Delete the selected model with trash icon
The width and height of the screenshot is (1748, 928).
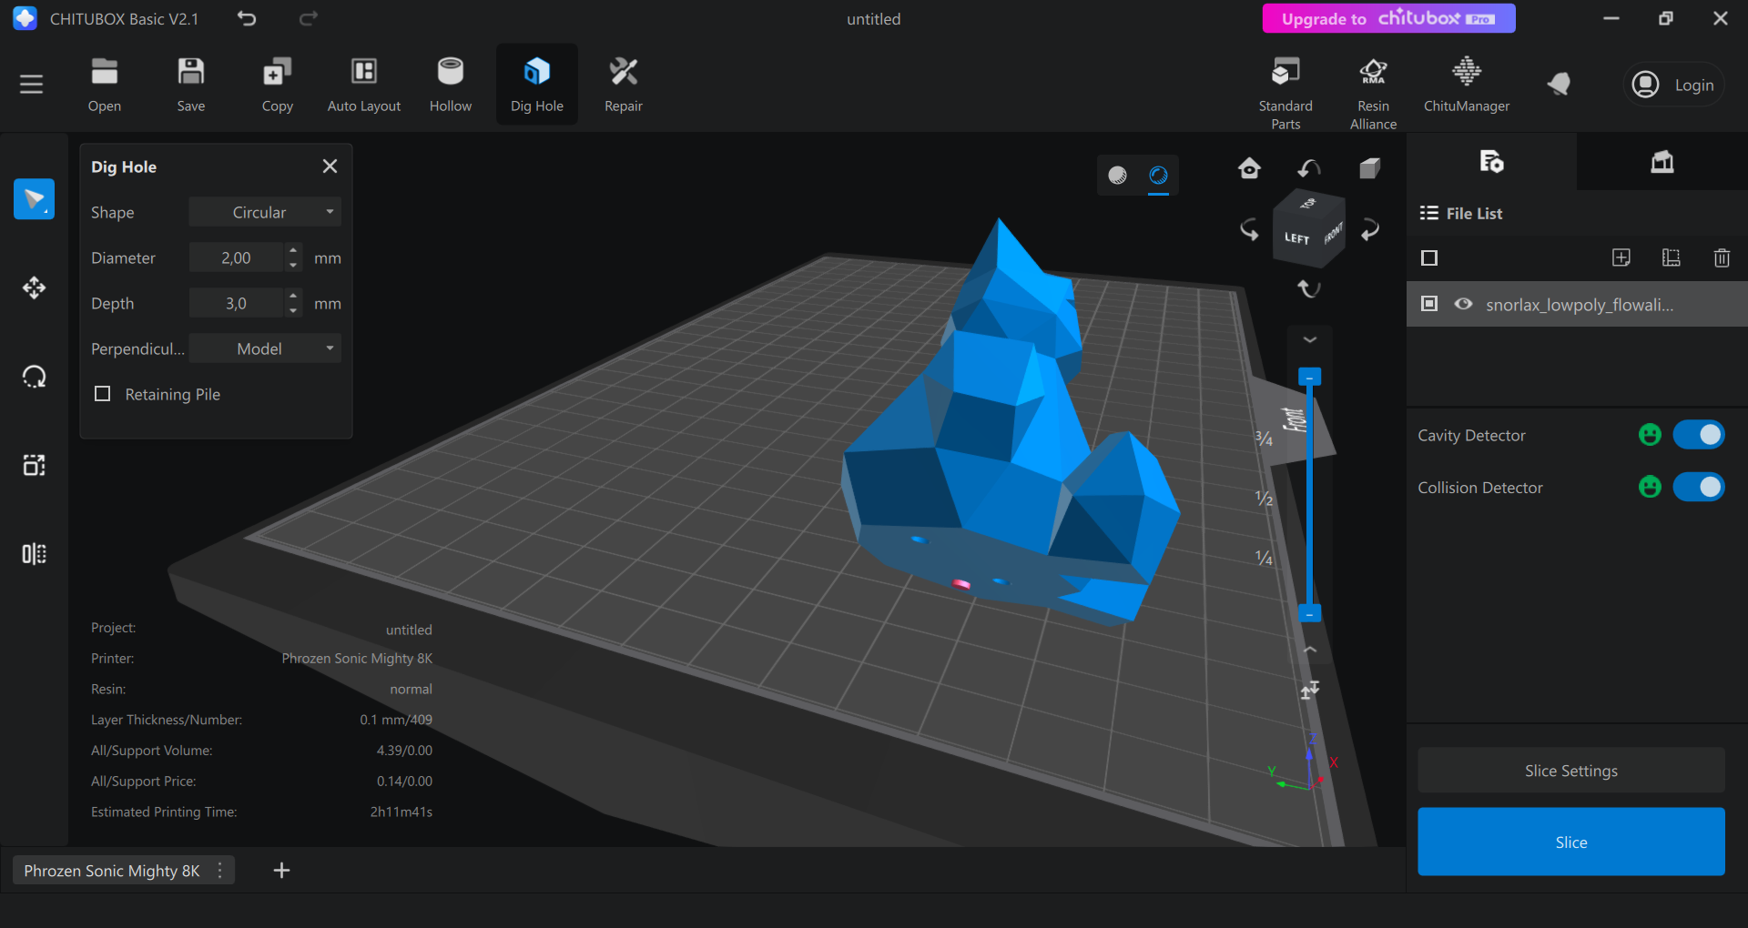coord(1722,257)
